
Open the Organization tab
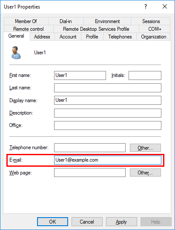click(154, 37)
